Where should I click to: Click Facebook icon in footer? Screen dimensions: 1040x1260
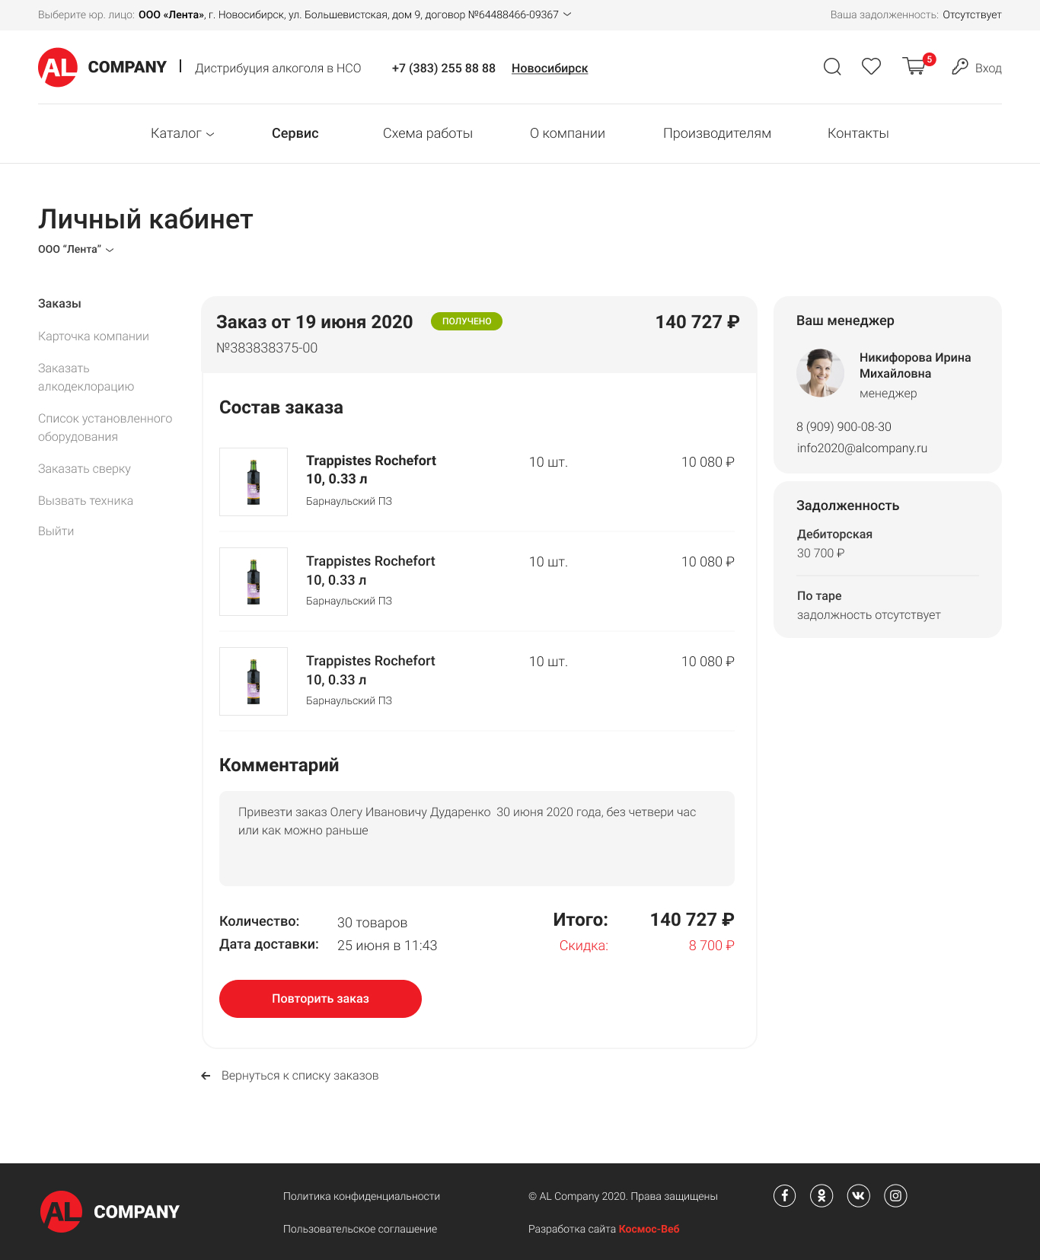coord(784,1196)
